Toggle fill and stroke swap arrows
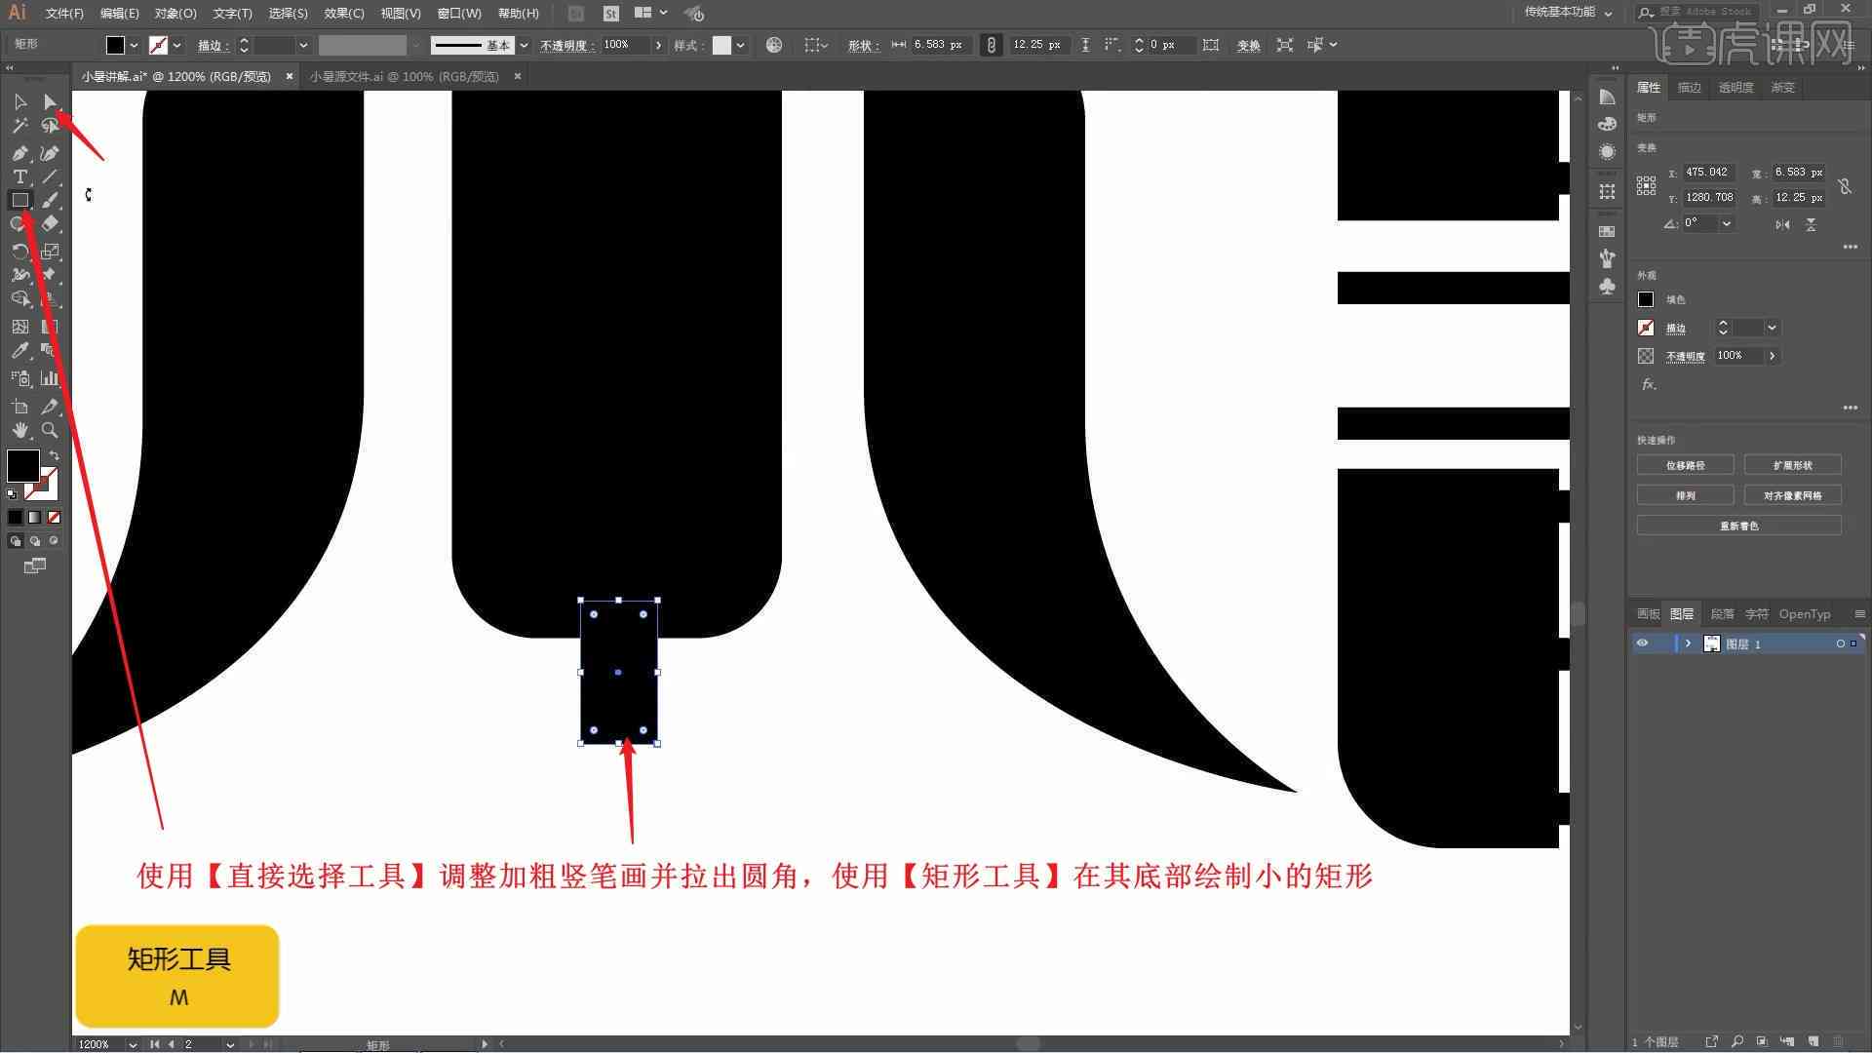The width and height of the screenshot is (1872, 1053). coord(50,459)
